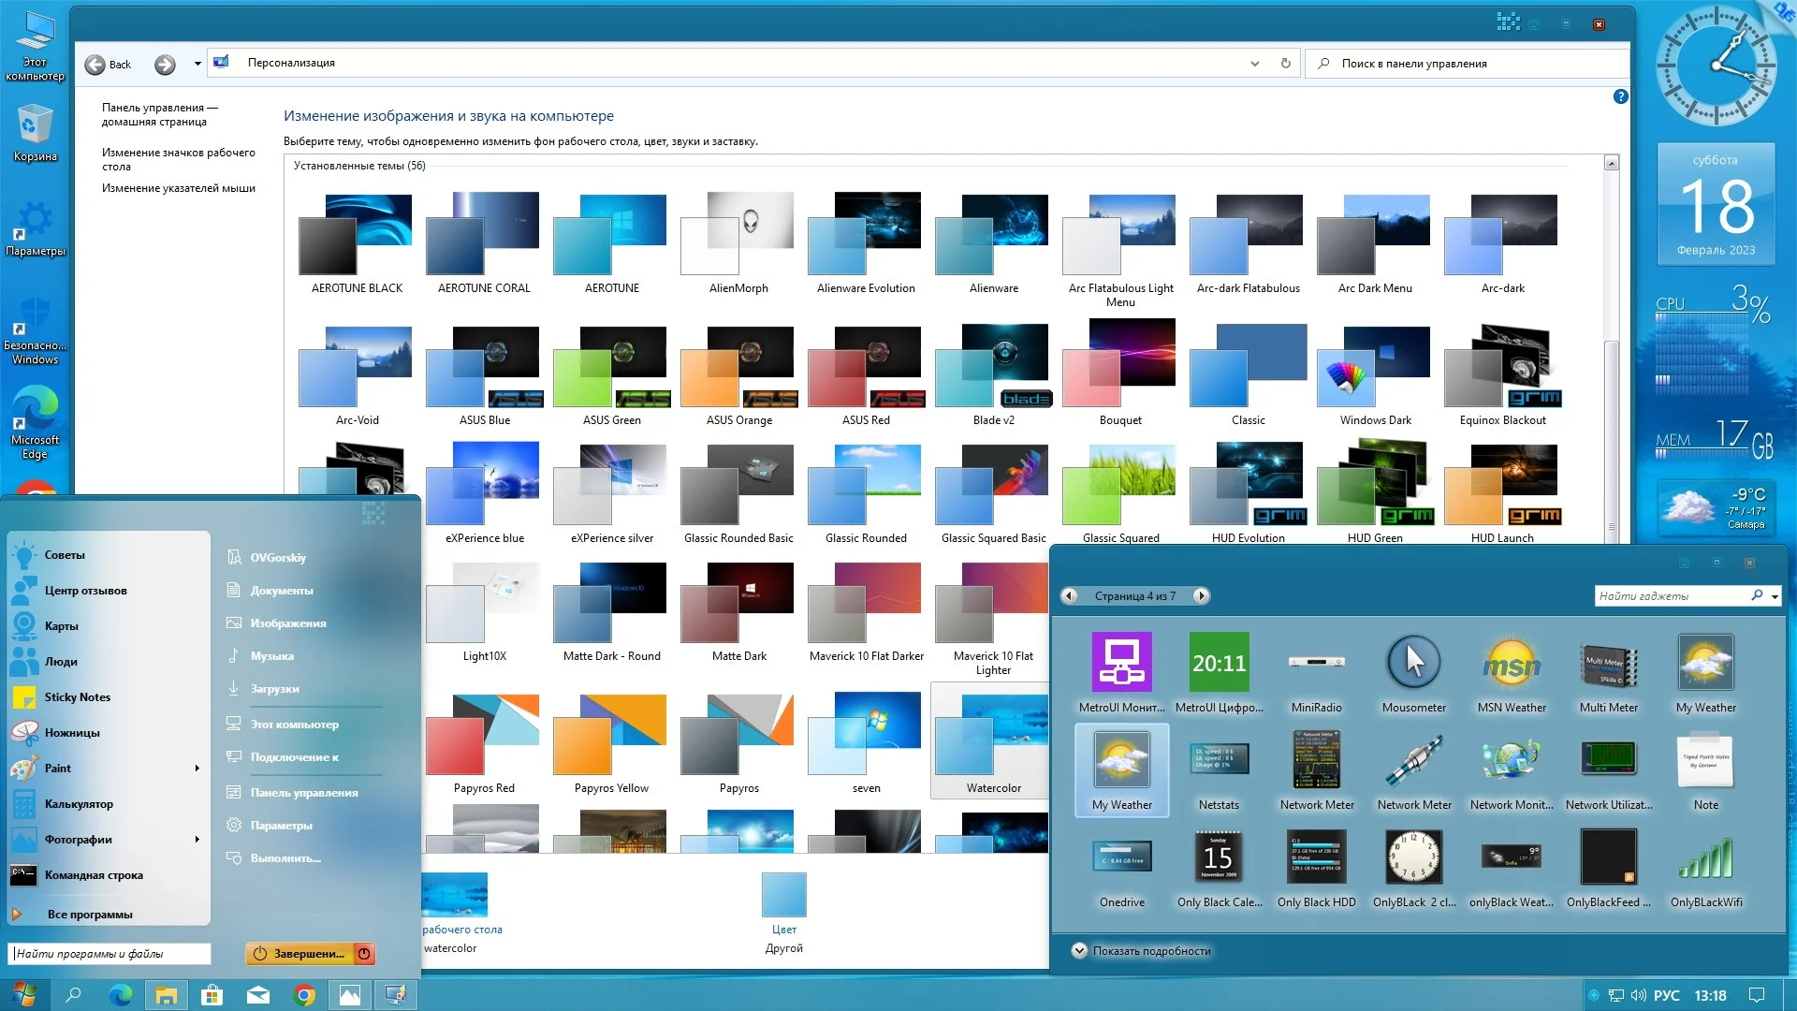Open Изменение указателей мыши link
The height and width of the screenshot is (1011, 1797).
pyautogui.click(x=178, y=188)
